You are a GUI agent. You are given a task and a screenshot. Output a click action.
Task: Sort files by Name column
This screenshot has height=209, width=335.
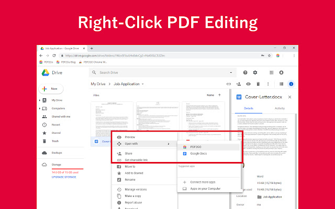(210, 95)
